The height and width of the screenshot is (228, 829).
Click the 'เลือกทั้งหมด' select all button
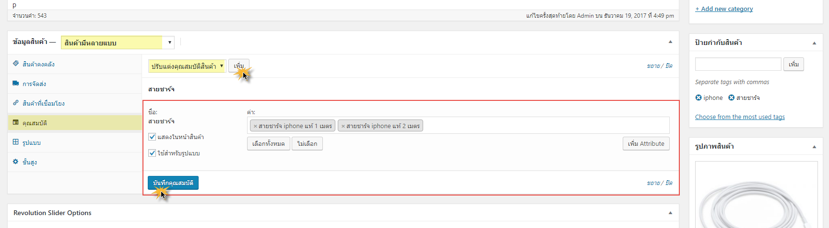[x=269, y=143]
